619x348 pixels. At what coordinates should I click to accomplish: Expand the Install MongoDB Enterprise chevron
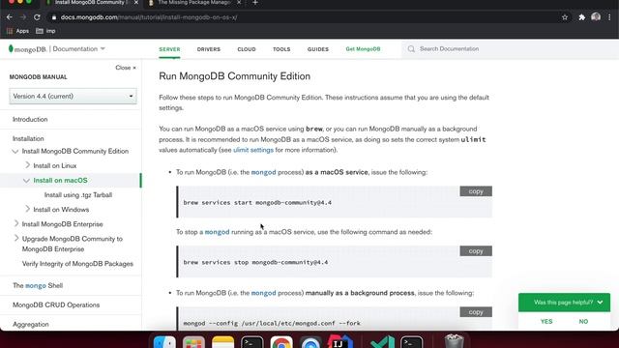click(16, 223)
